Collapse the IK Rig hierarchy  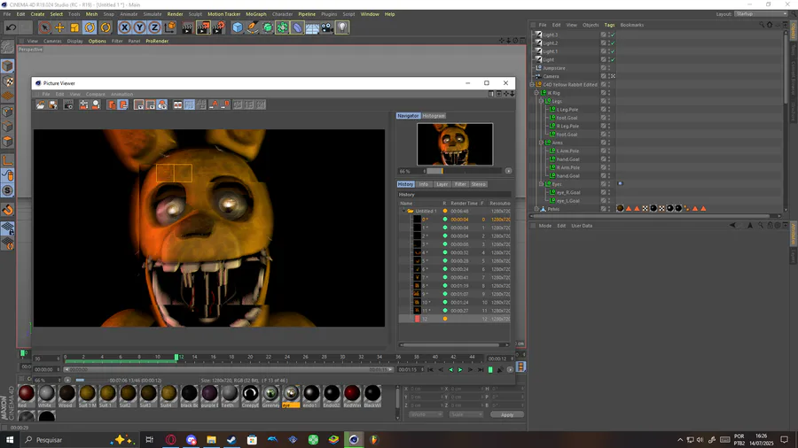pos(536,93)
